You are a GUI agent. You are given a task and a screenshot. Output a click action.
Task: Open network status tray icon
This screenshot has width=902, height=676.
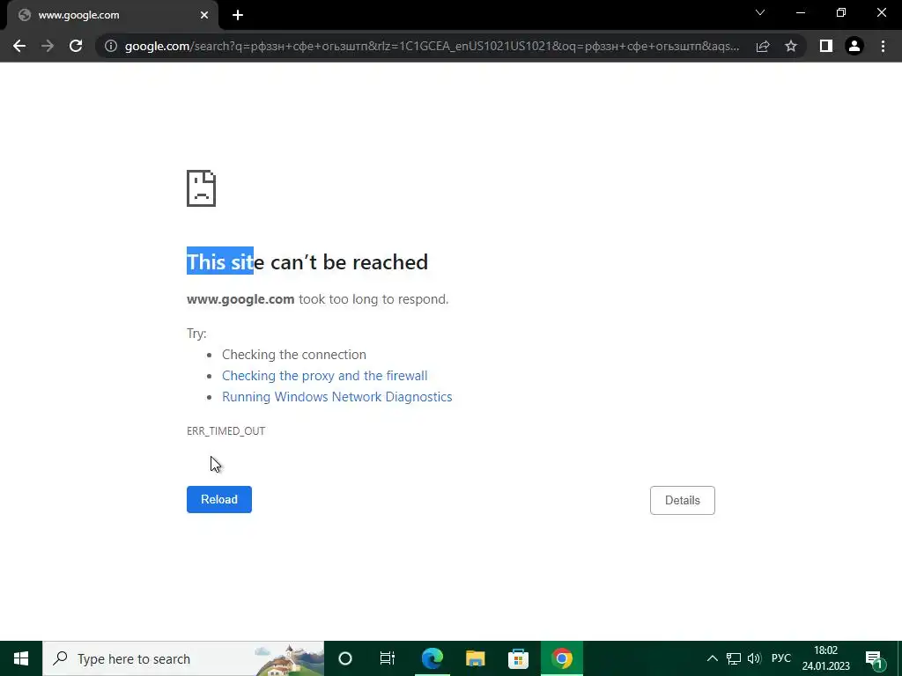(734, 658)
